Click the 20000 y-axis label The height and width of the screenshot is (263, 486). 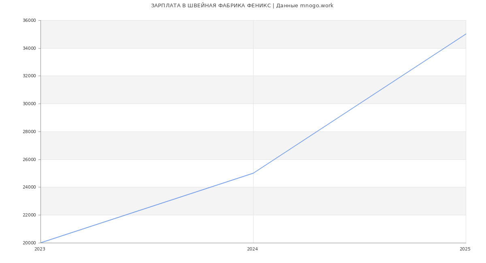point(30,243)
